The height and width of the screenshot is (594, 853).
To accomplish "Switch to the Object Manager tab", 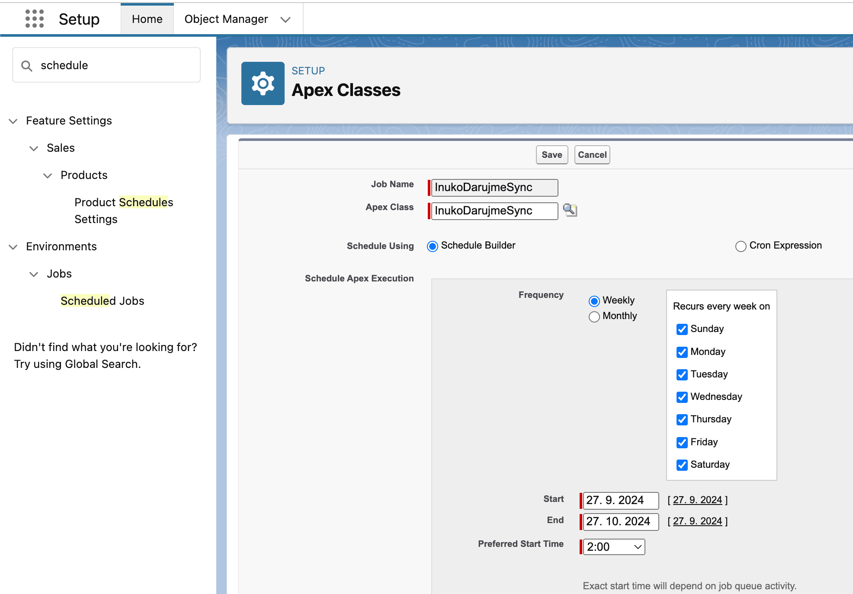I will [x=226, y=19].
